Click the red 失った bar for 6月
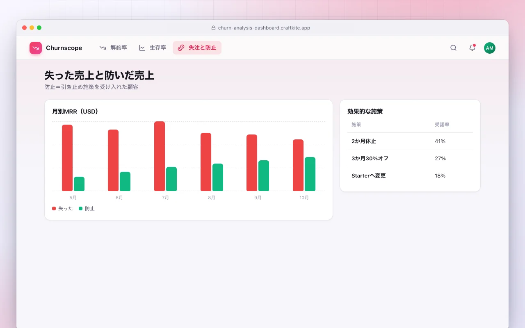525x328 pixels. tap(113, 160)
